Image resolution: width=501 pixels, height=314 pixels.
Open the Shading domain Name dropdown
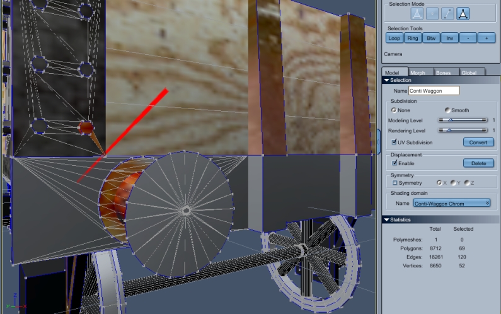point(451,204)
